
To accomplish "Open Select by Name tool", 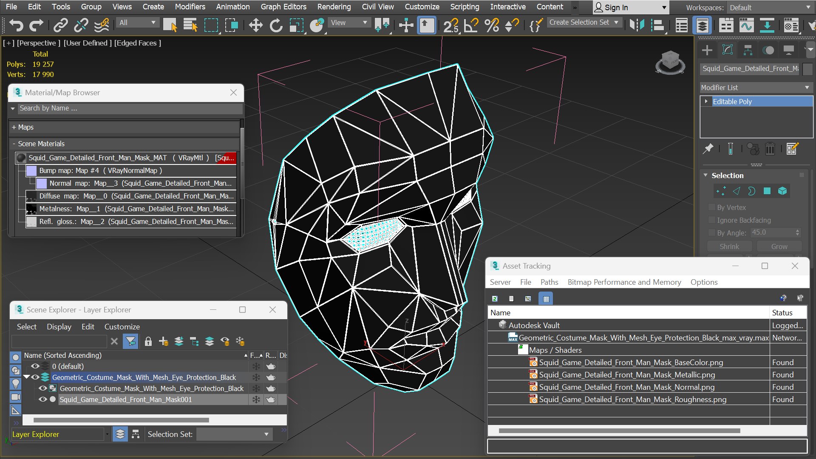I will pos(191,25).
